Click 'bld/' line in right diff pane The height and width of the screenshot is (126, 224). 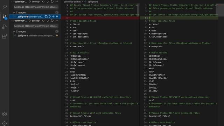[x=151, y=81]
